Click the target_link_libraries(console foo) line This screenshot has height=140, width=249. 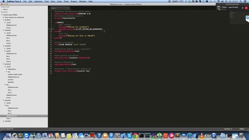(72, 71)
